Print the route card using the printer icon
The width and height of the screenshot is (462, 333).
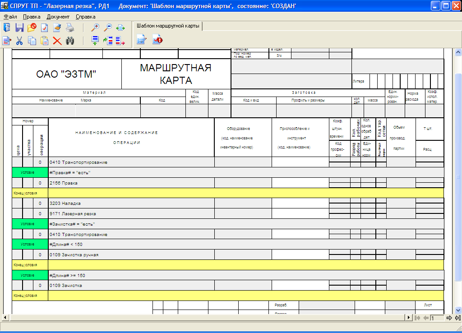tap(70, 28)
